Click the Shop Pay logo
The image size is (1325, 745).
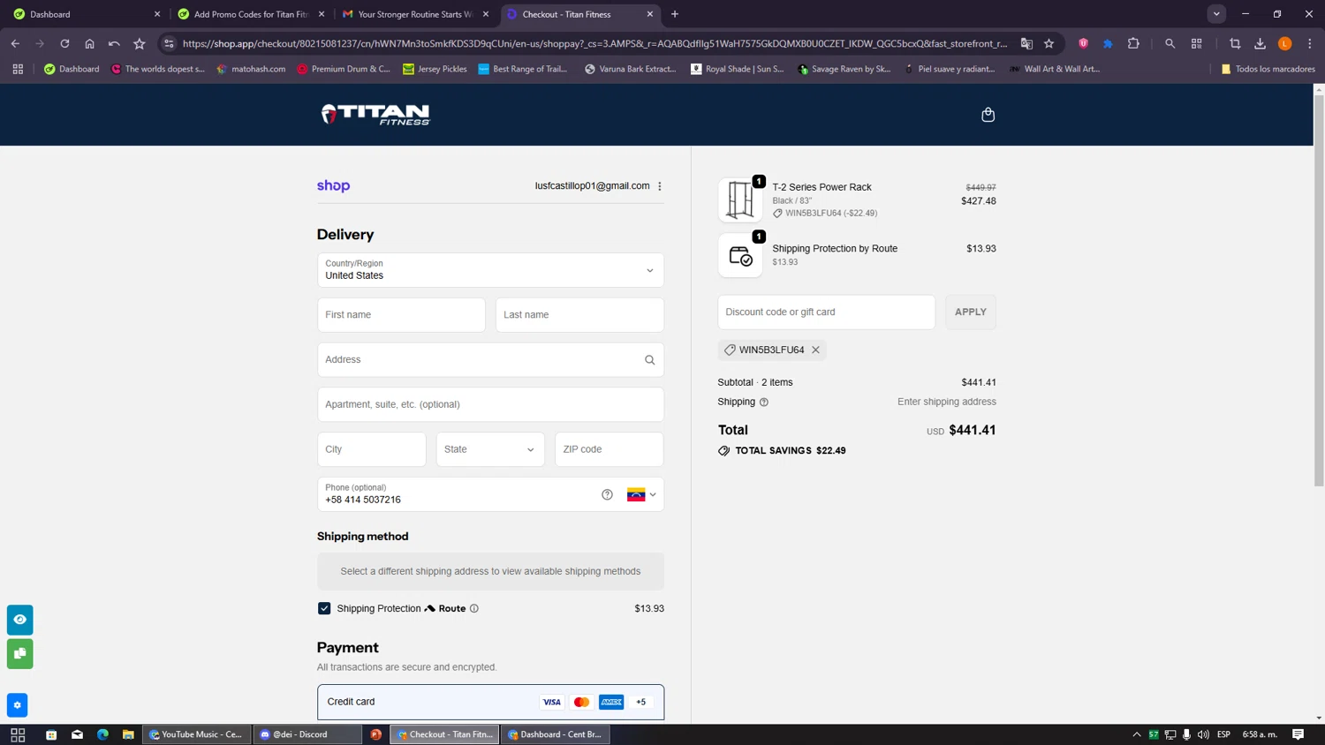[334, 186]
